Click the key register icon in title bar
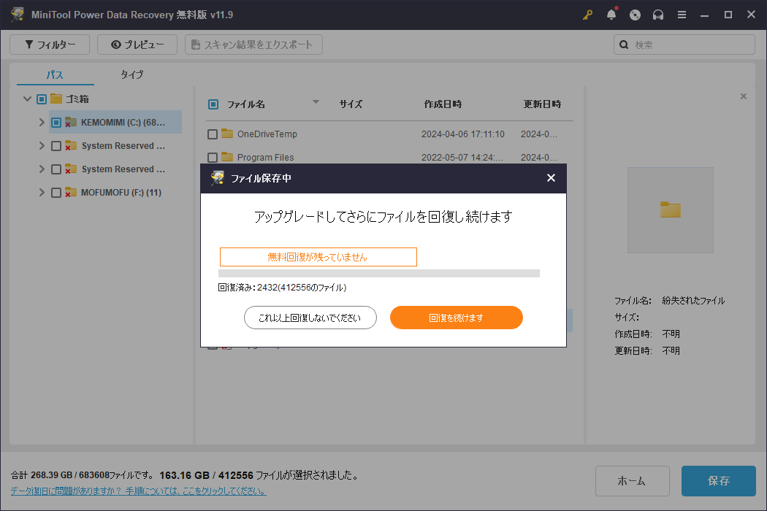Image resolution: width=767 pixels, height=511 pixels. click(587, 15)
